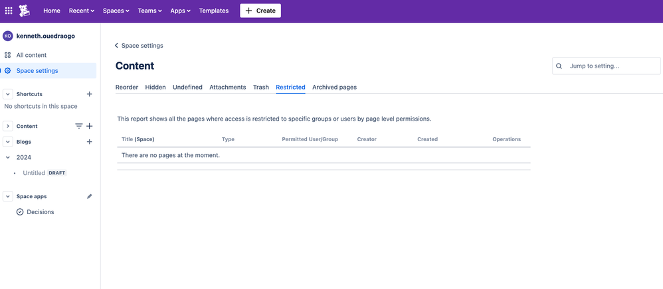Go to Home in top navigation
The height and width of the screenshot is (289, 663).
point(52,11)
